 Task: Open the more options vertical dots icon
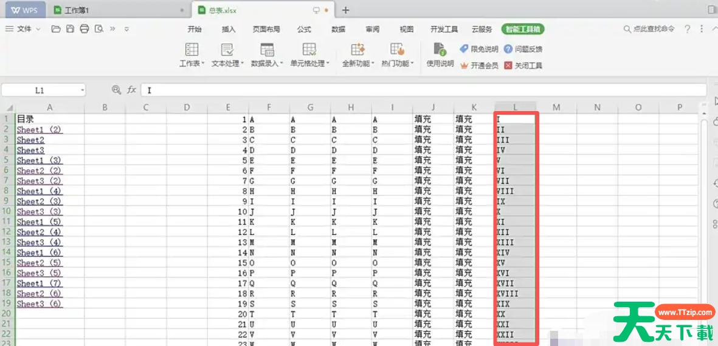pyautogui.click(x=702, y=29)
